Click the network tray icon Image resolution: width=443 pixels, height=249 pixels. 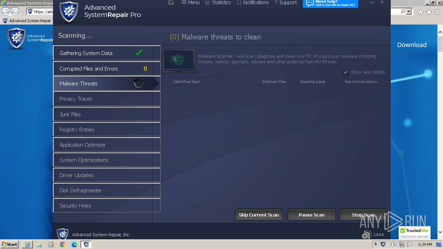click(x=402, y=245)
